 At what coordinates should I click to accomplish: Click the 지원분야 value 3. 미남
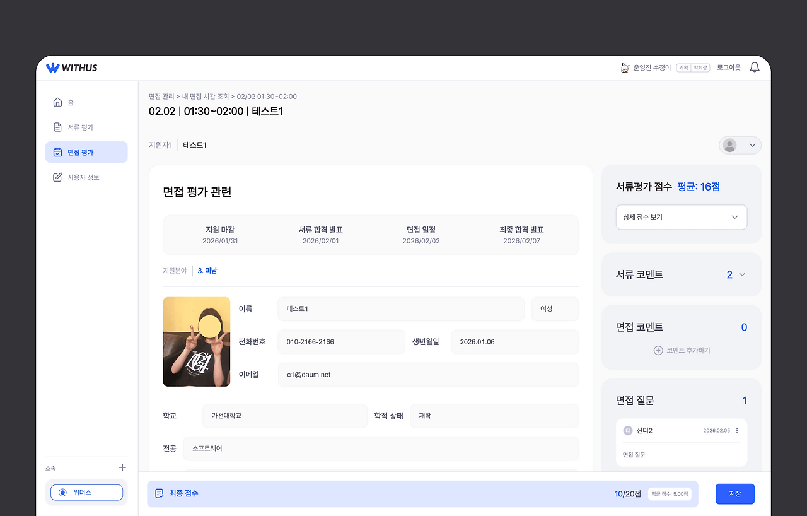pos(207,271)
